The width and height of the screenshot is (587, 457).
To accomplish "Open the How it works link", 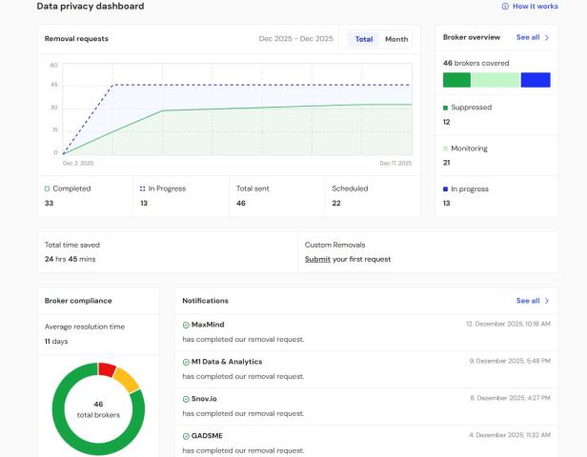I will click(x=535, y=6).
